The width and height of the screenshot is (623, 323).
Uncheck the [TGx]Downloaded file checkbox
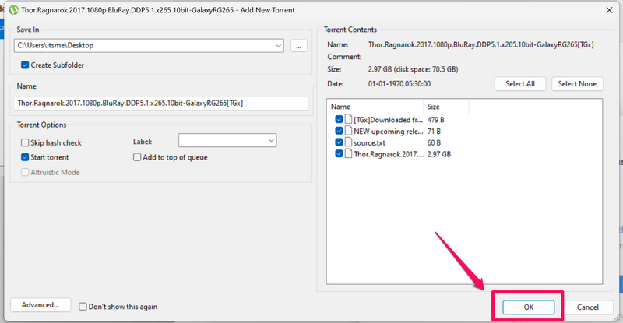coord(339,119)
